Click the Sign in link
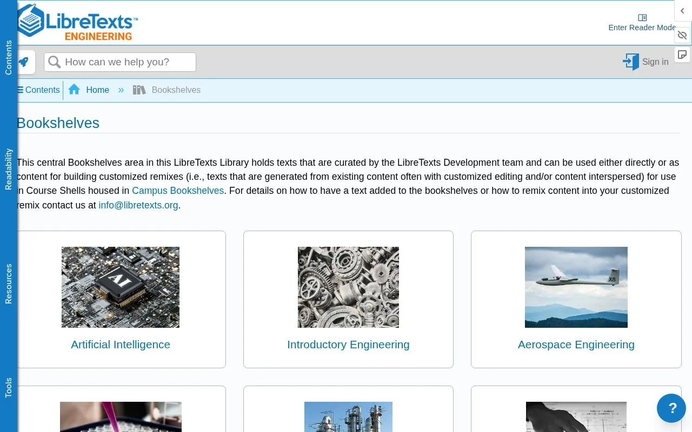This screenshot has width=692, height=432. pyautogui.click(x=655, y=62)
